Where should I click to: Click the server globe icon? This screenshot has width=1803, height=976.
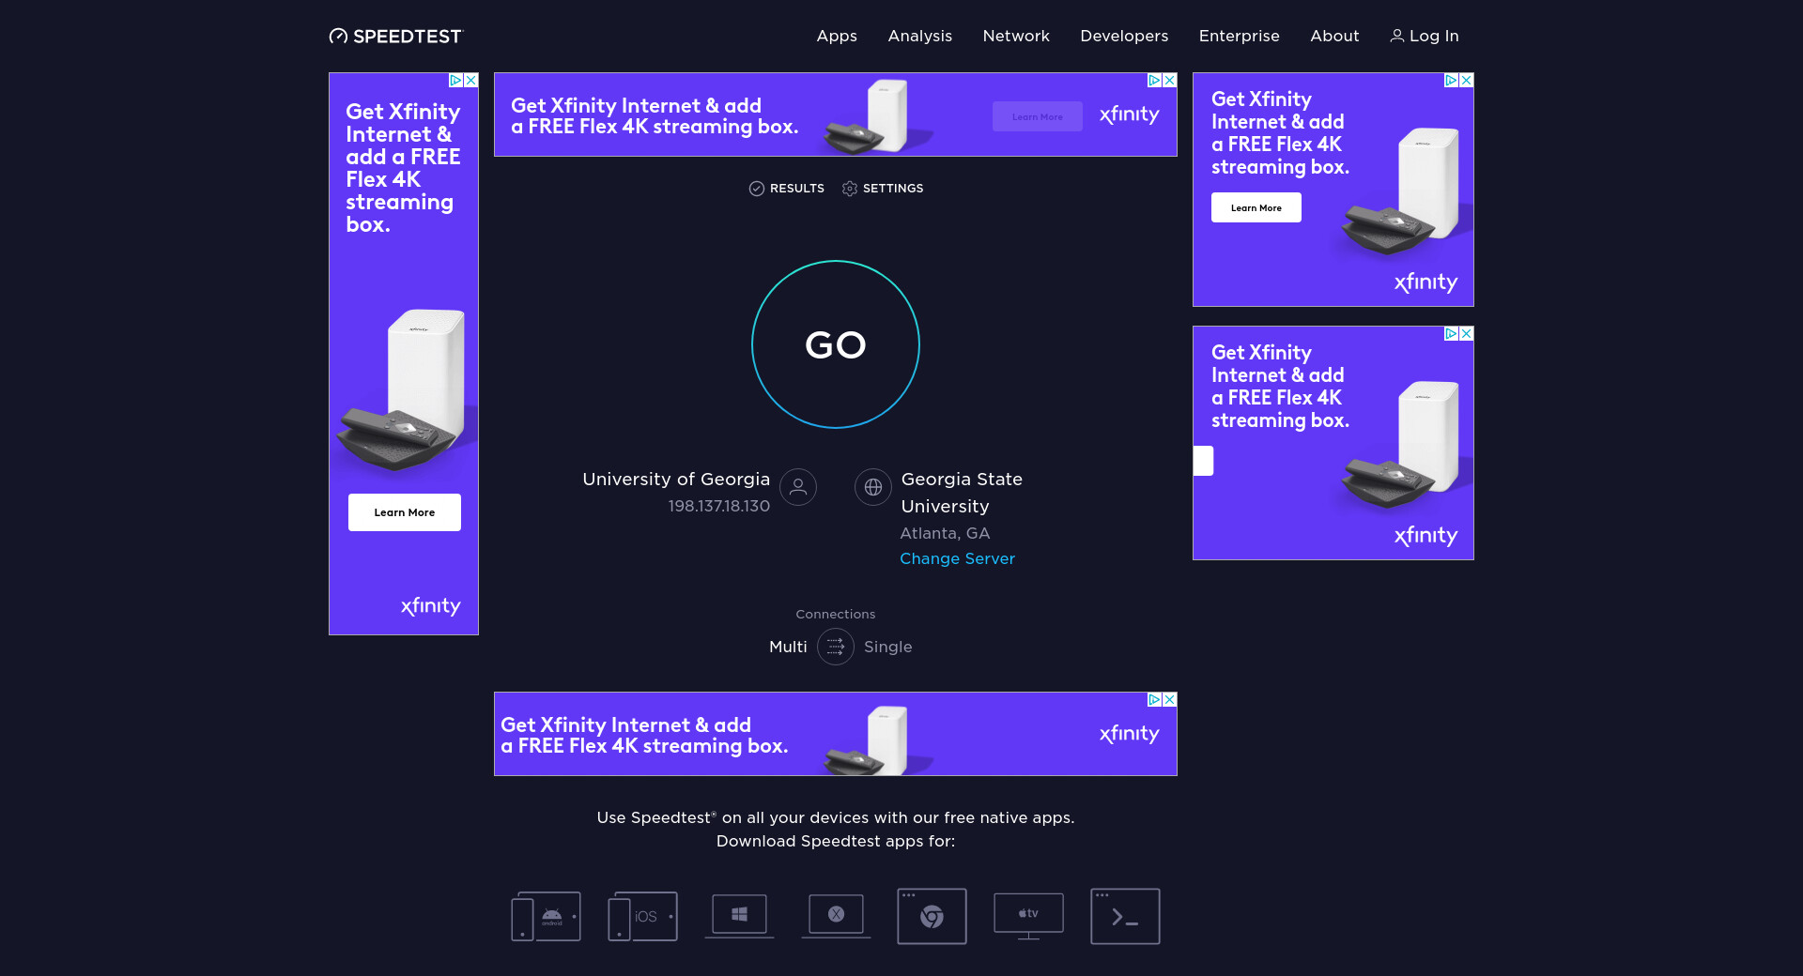[x=873, y=487]
